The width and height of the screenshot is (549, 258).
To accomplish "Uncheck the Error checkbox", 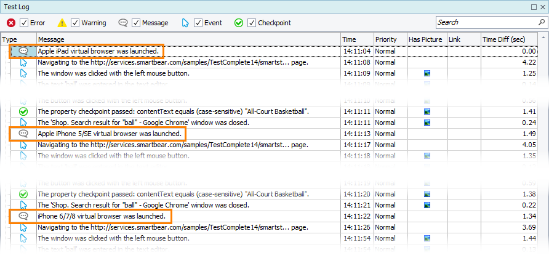I will tap(24, 23).
